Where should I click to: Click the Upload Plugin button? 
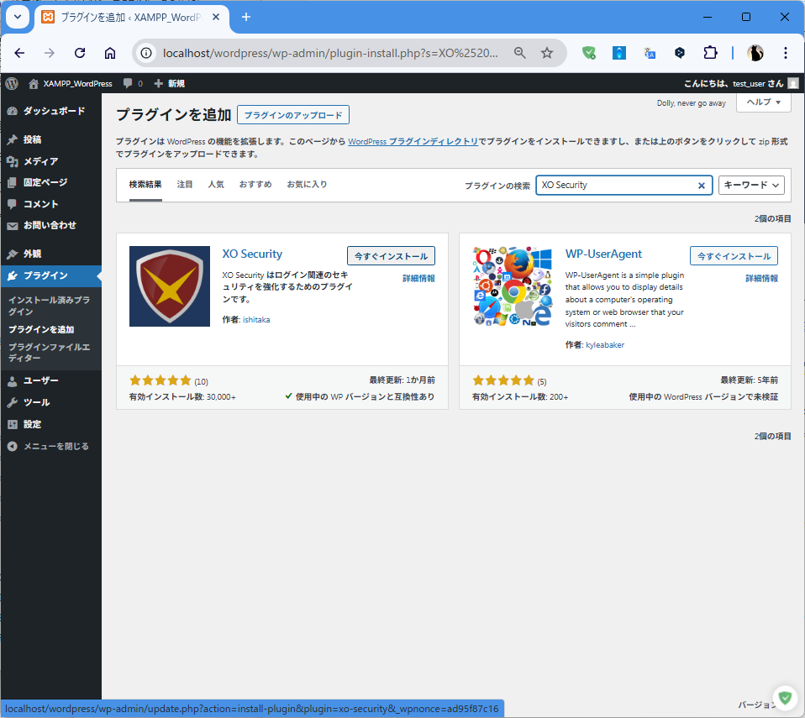(x=293, y=115)
